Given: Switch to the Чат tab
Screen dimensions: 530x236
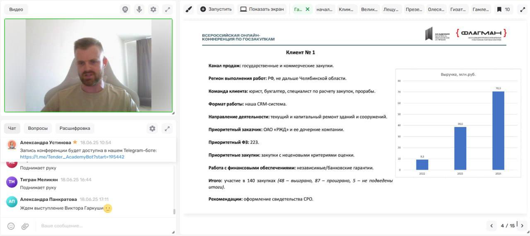Looking at the screenshot, I should (12, 128).
